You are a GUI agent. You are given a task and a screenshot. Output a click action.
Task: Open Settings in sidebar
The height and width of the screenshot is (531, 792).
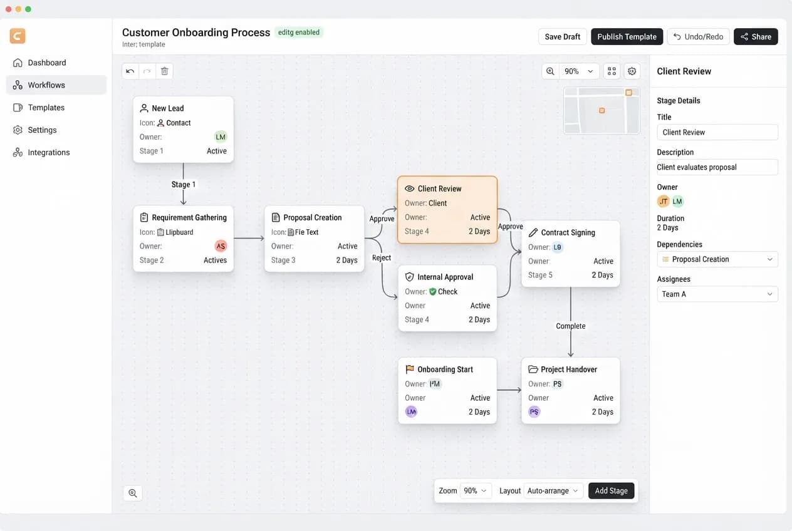click(56, 130)
